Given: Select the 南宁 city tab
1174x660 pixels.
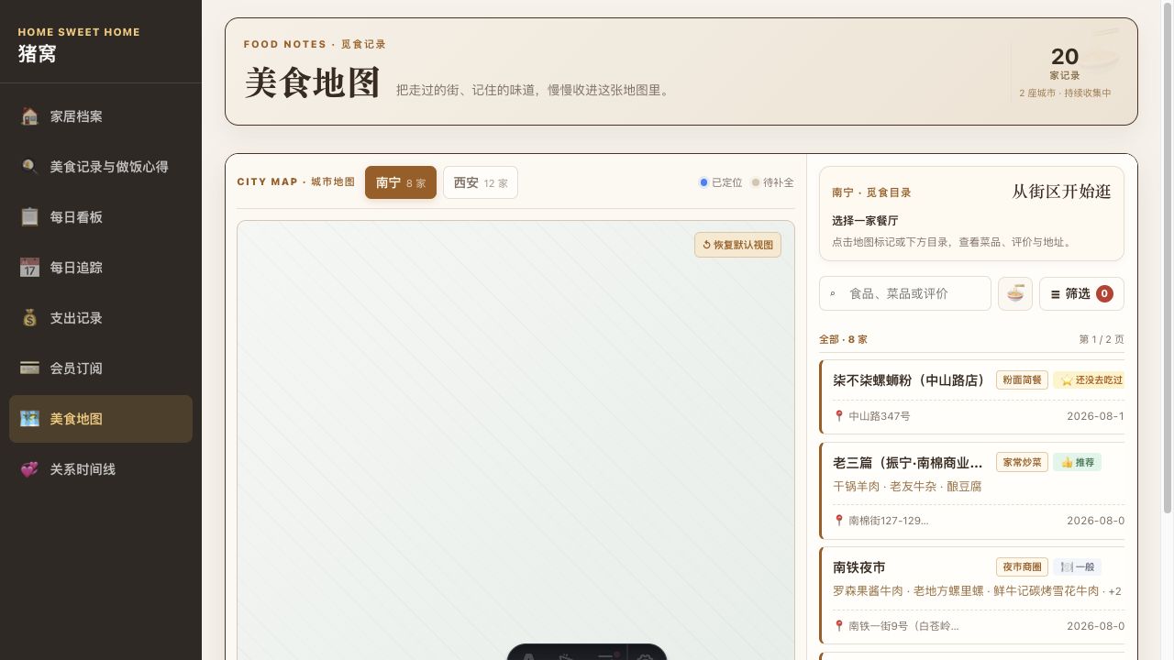Looking at the screenshot, I should (x=401, y=182).
